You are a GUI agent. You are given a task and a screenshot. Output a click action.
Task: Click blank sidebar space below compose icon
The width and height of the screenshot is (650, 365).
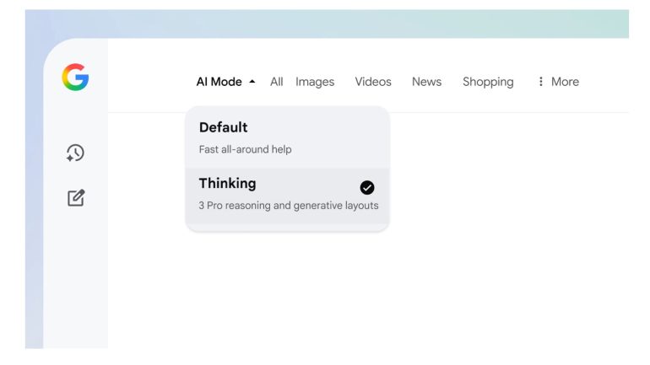coord(76,278)
